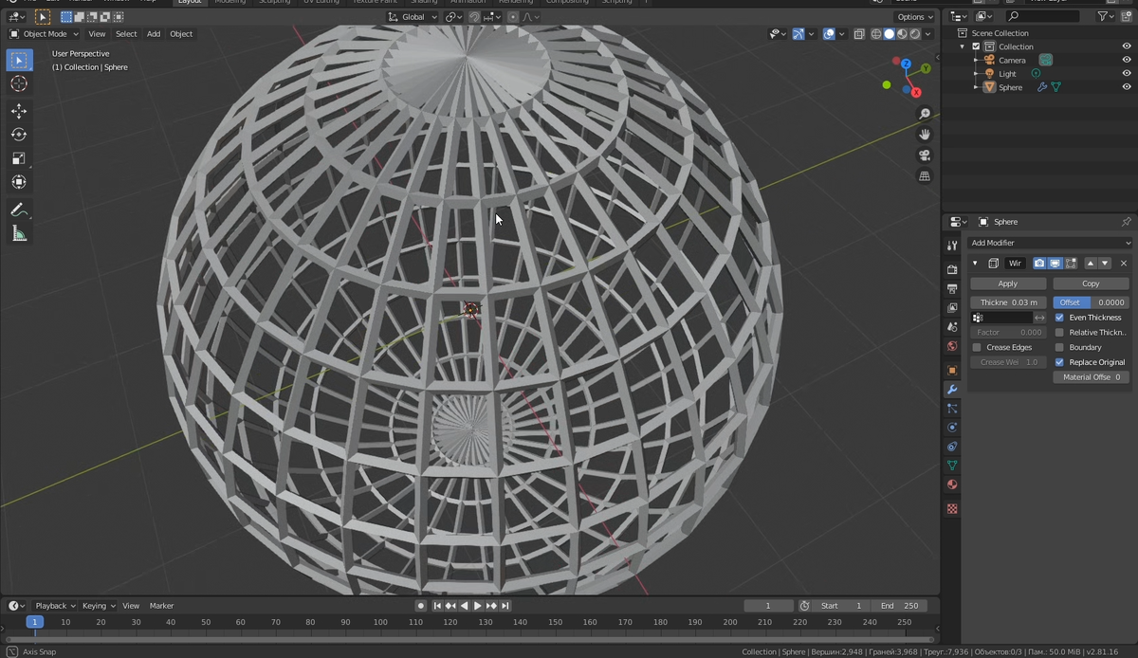Switch perspective/orthographic grid icon
Screen dimensions: 1138x658
tap(925, 176)
